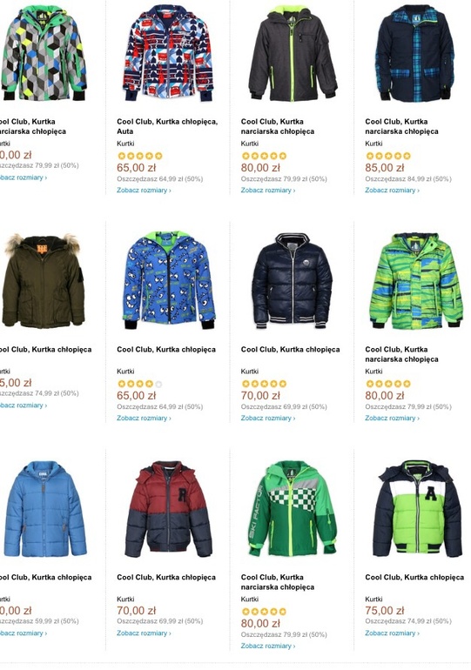Open the green checkered Ski Factor jacket
Viewport: 471px width, 670px height.
point(293,508)
